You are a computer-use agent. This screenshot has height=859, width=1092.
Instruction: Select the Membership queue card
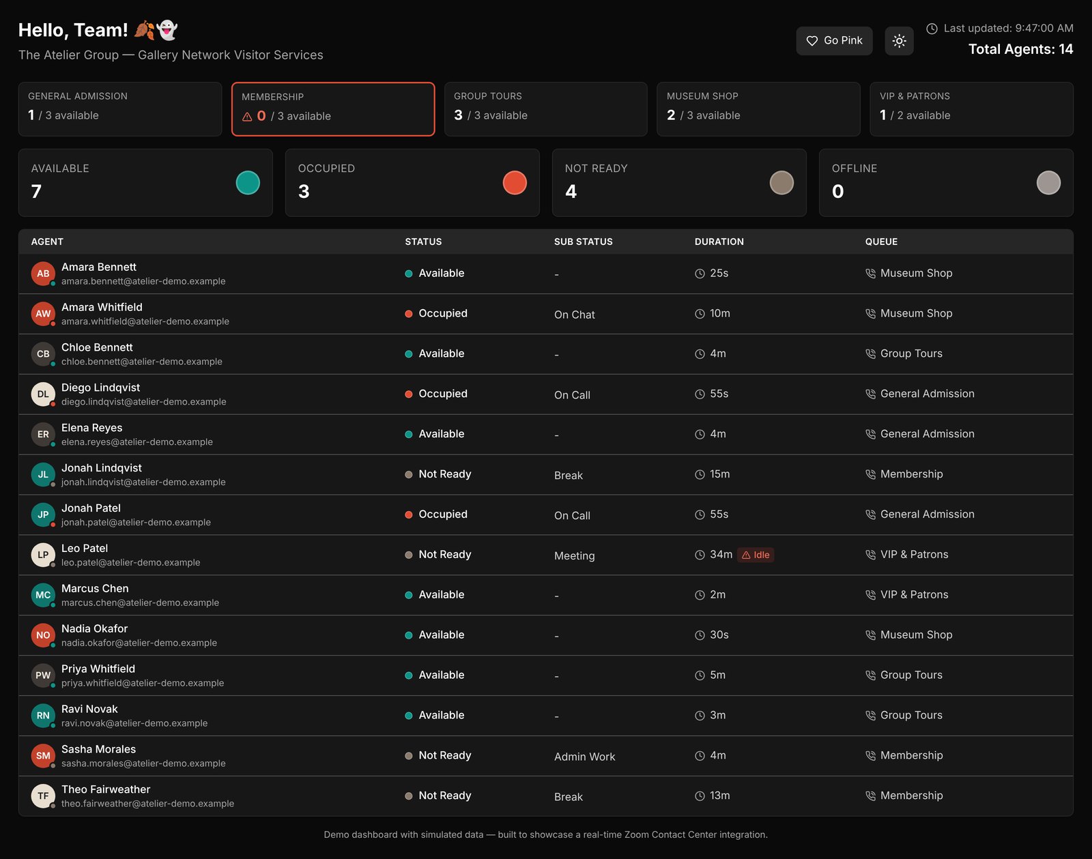coord(333,109)
